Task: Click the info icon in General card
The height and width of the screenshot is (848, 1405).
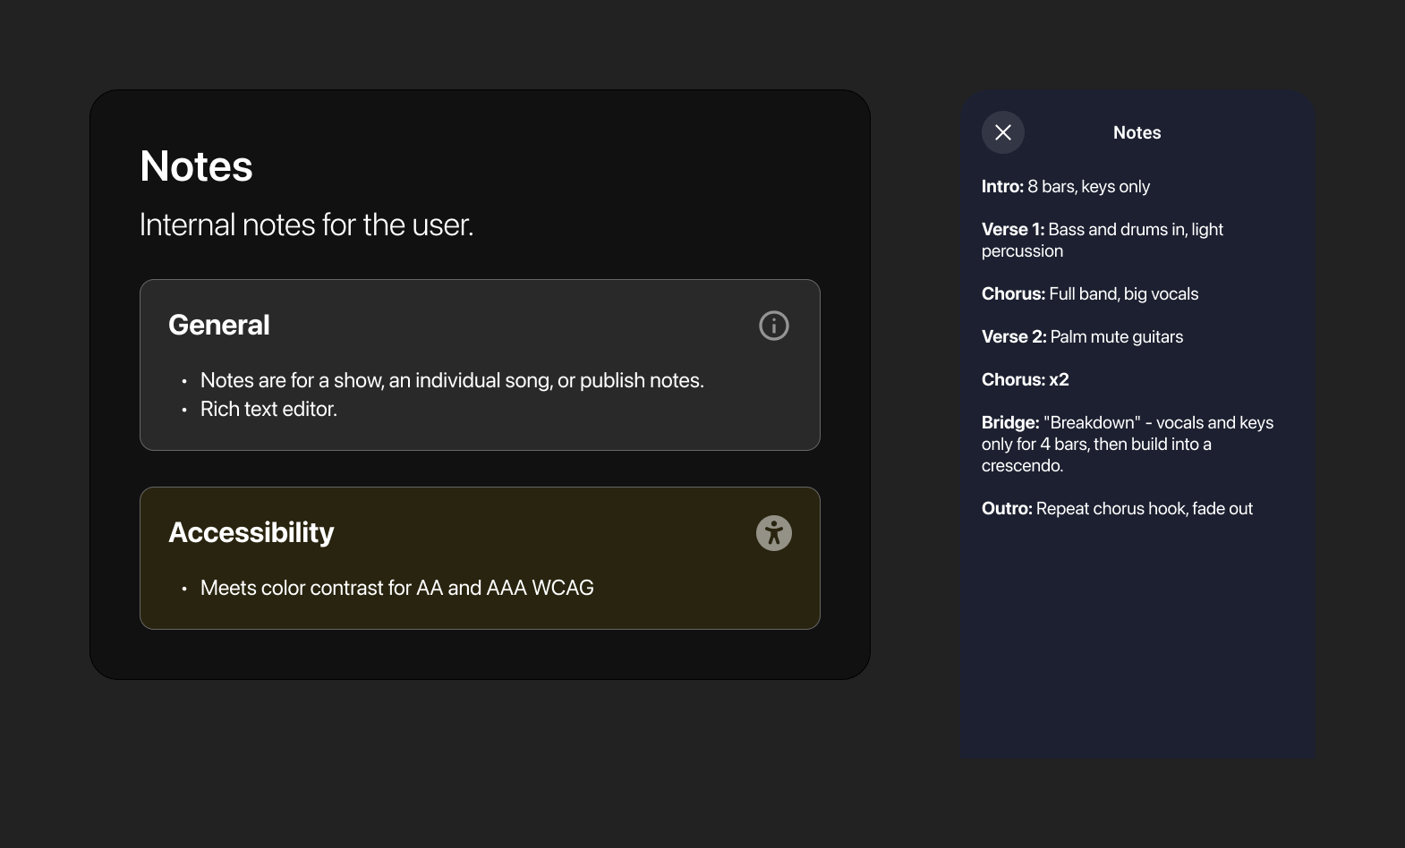Action: point(773,326)
